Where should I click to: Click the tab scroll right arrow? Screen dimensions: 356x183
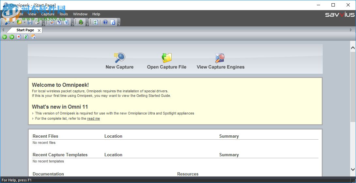click(x=351, y=30)
